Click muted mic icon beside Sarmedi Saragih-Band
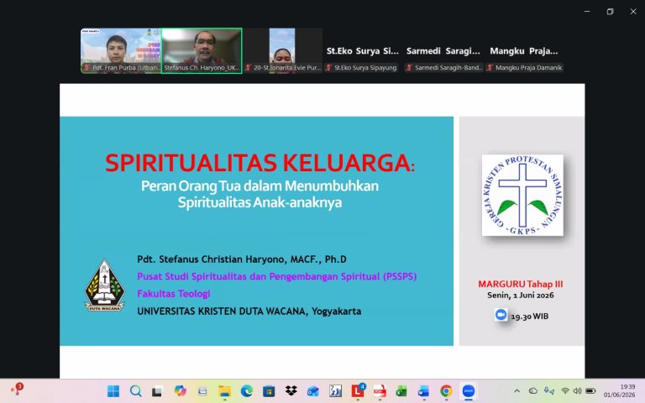The width and height of the screenshot is (645, 403). [x=409, y=68]
